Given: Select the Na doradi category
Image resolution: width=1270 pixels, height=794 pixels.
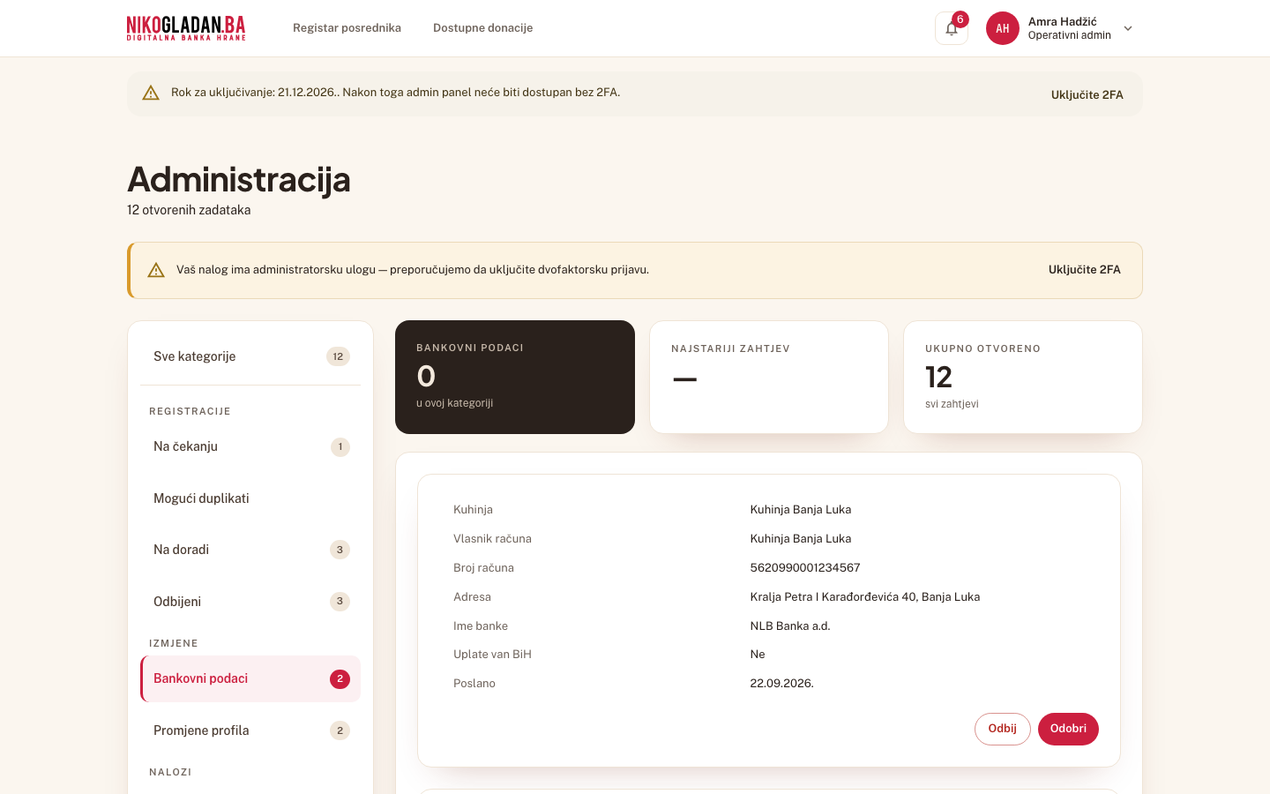Looking at the screenshot, I should coord(250,550).
